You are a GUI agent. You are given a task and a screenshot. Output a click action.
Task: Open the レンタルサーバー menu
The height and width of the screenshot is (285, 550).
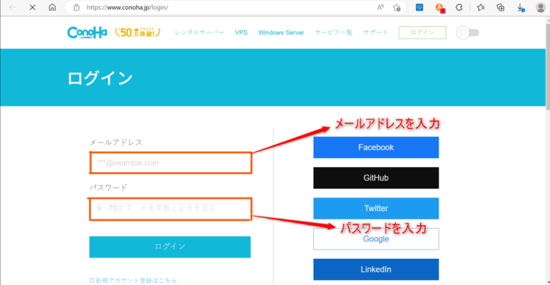(x=200, y=32)
